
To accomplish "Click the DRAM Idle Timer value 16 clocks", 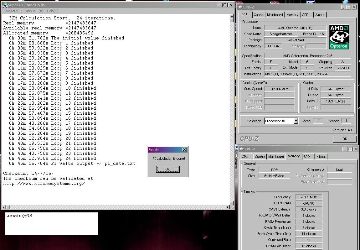I will click(x=309, y=246).
